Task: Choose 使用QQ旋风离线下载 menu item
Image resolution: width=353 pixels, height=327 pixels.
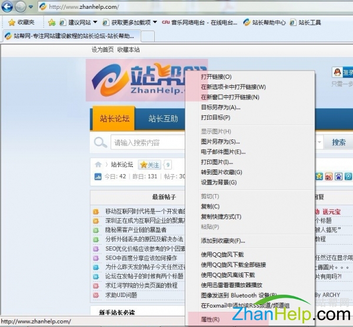Action: (250, 275)
